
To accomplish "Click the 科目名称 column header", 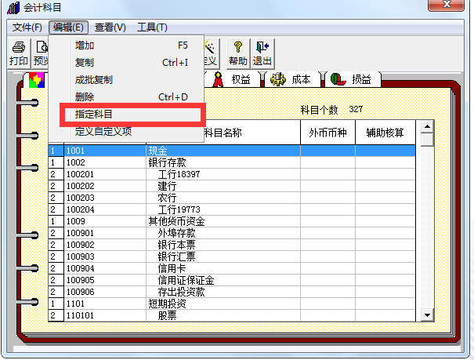I will click(x=223, y=133).
